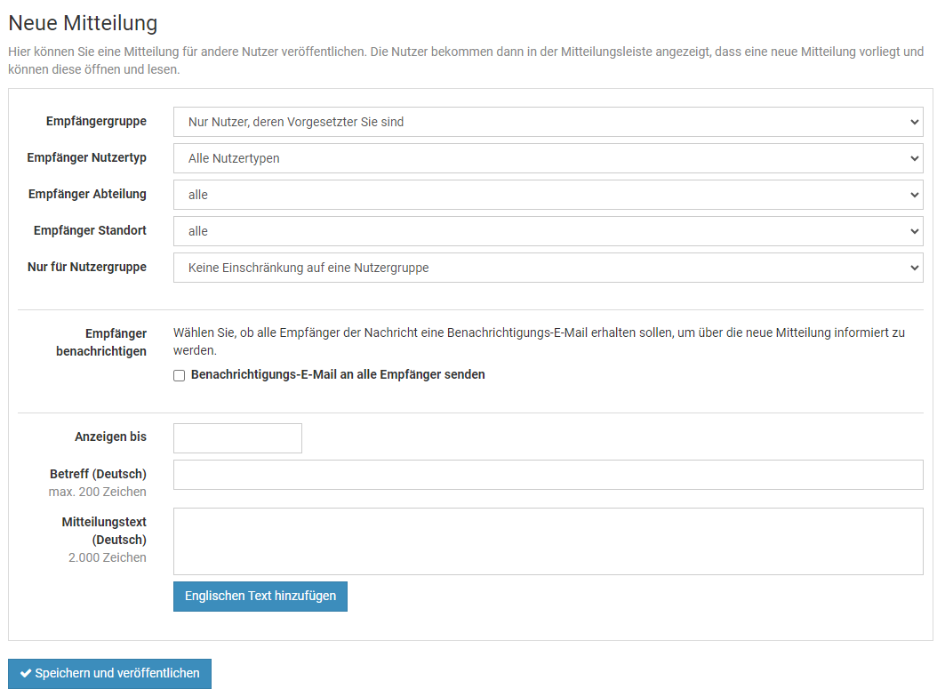
Task: Click the Nur für Nutzergruppe label
Action: (x=87, y=267)
